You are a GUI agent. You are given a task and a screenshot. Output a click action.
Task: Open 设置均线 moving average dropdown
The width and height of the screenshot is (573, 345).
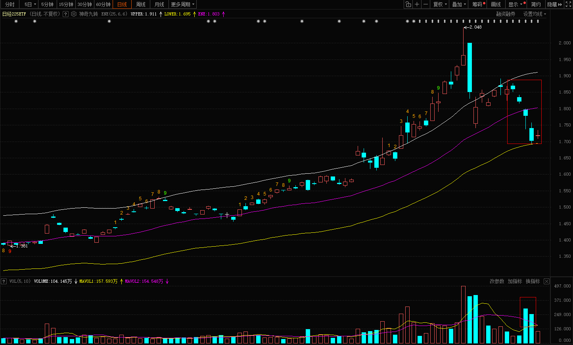click(534, 14)
